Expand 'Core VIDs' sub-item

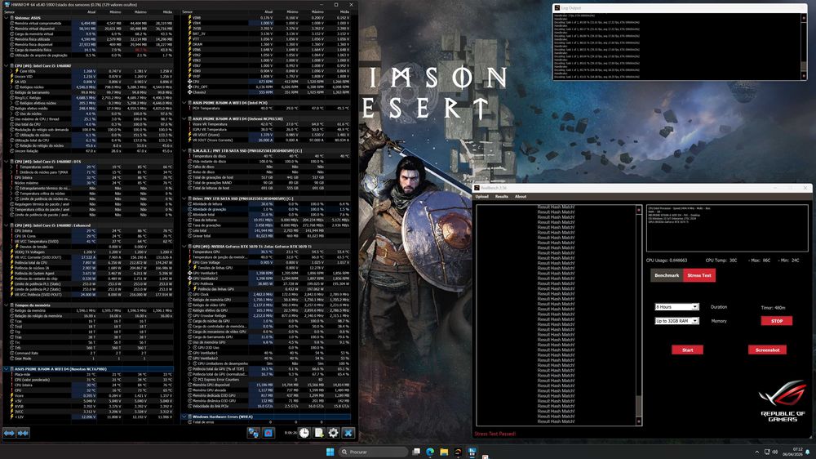(x=12, y=71)
